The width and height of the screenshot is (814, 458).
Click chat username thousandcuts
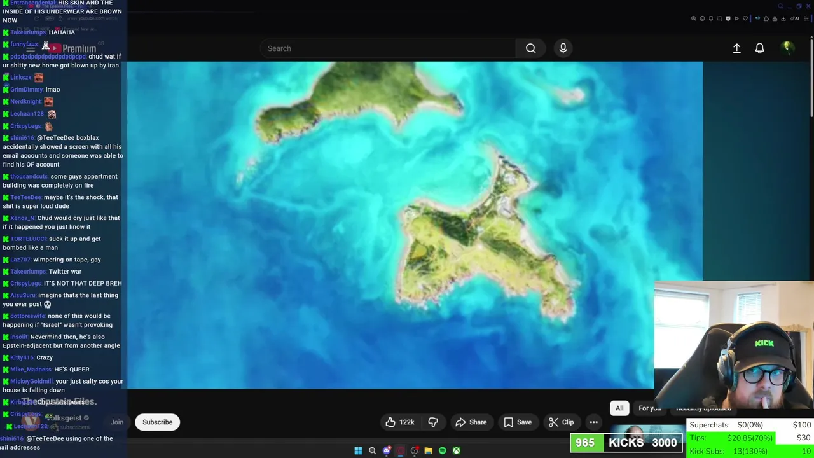coord(29,177)
